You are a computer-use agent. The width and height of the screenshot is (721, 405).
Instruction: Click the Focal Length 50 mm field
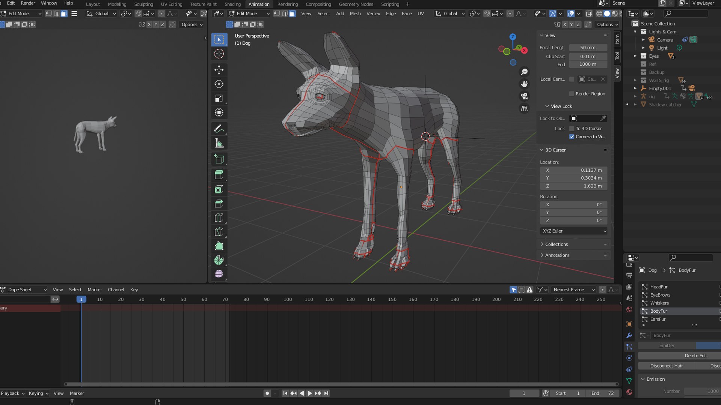pyautogui.click(x=588, y=48)
